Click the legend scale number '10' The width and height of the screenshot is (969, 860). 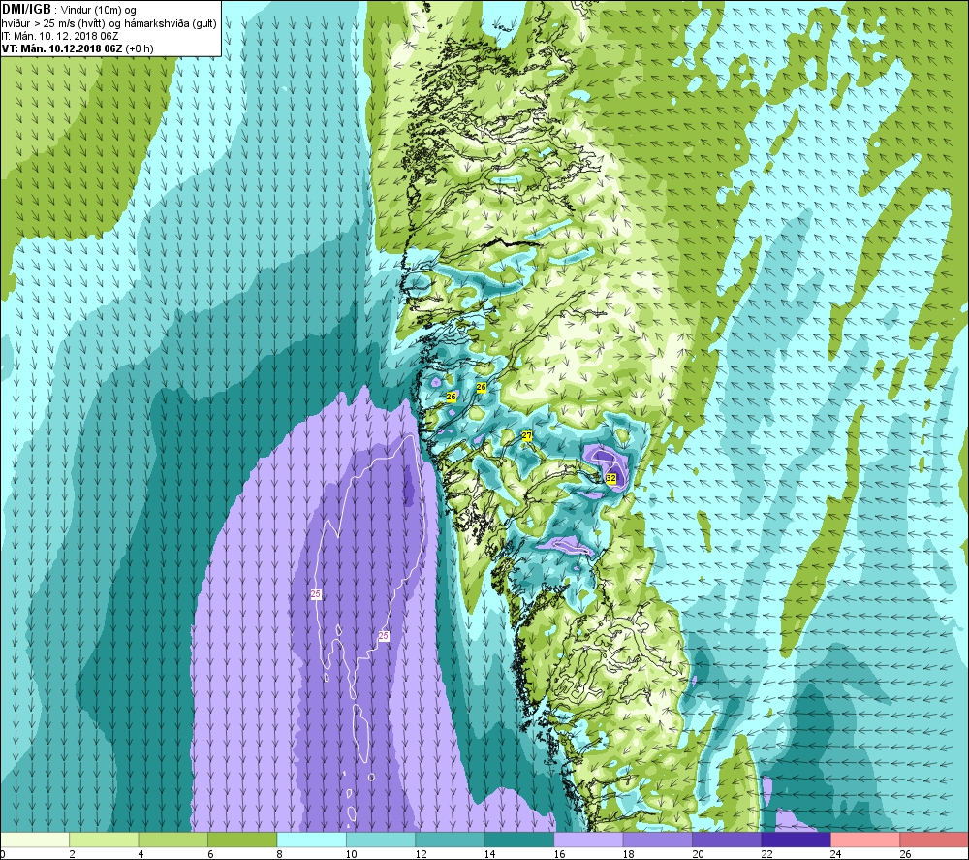coord(351,854)
